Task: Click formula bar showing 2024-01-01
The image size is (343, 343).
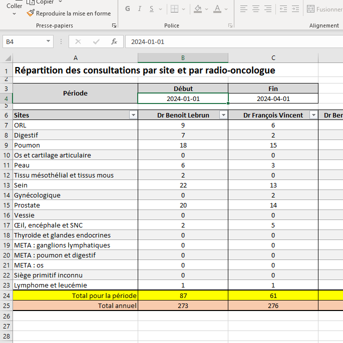Action: [234, 41]
